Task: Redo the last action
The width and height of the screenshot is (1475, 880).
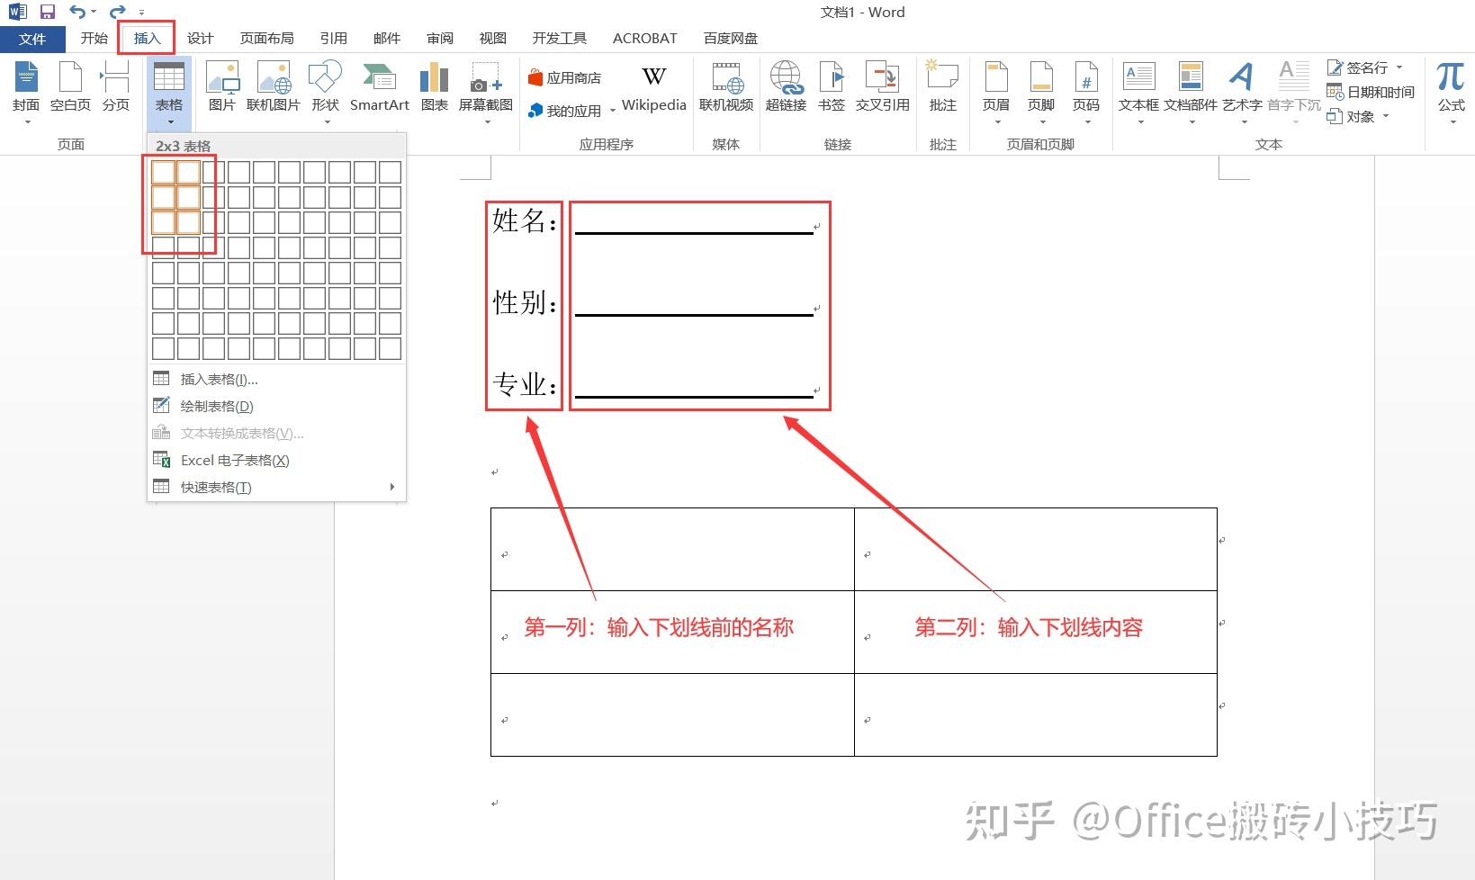Action: click(x=117, y=12)
